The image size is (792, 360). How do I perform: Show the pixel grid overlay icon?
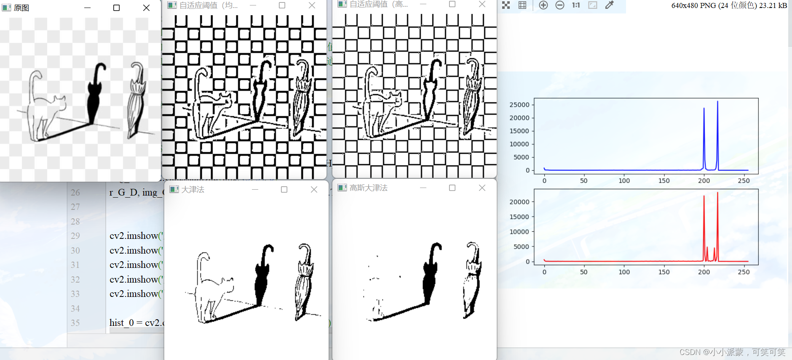(522, 5)
